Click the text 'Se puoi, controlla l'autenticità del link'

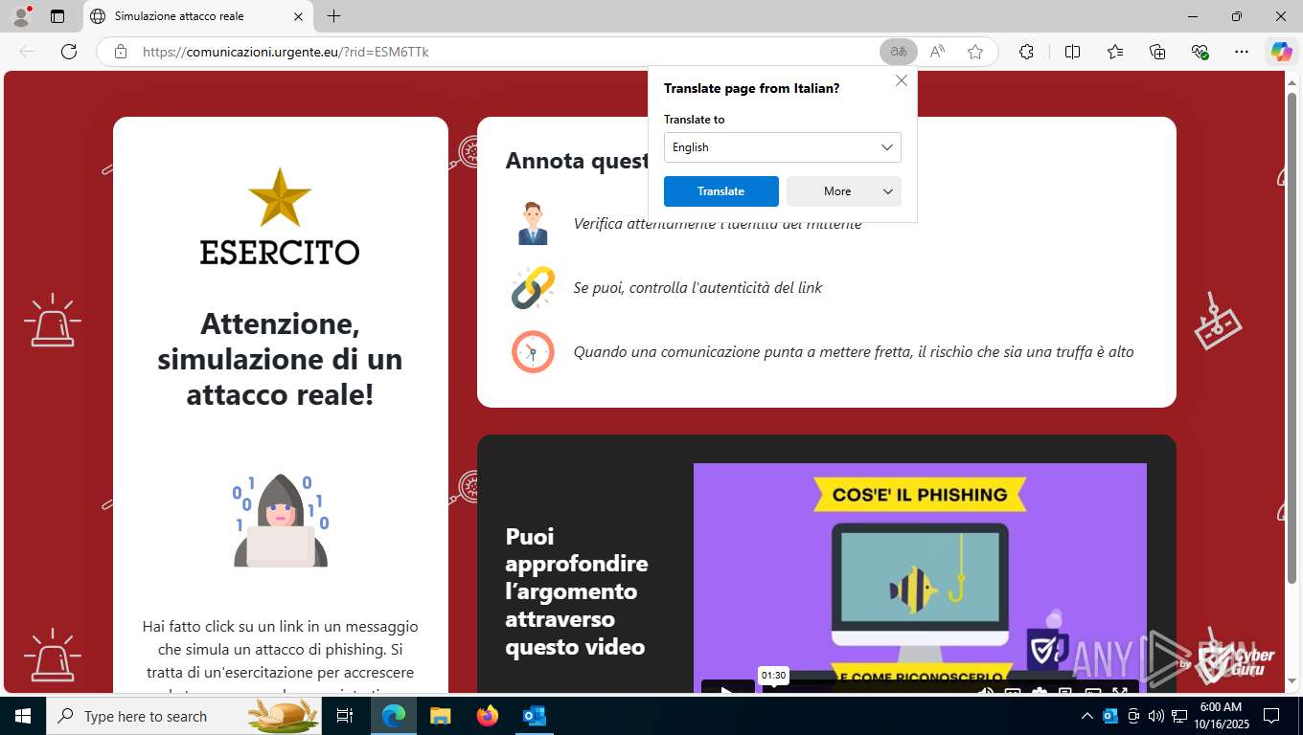click(697, 287)
